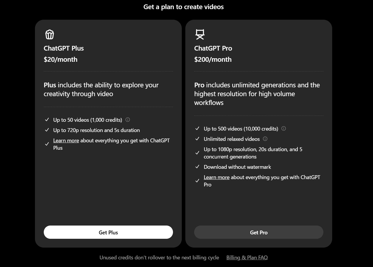Open Learn more link for ChatGPT Plus
The width and height of the screenshot is (373, 267).
click(x=66, y=141)
